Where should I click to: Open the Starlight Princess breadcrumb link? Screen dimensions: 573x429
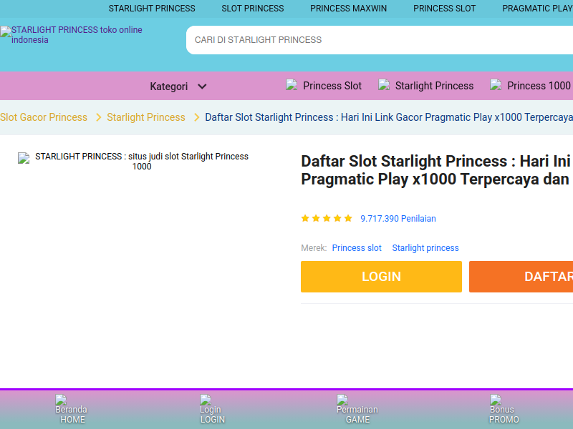pyautogui.click(x=146, y=117)
